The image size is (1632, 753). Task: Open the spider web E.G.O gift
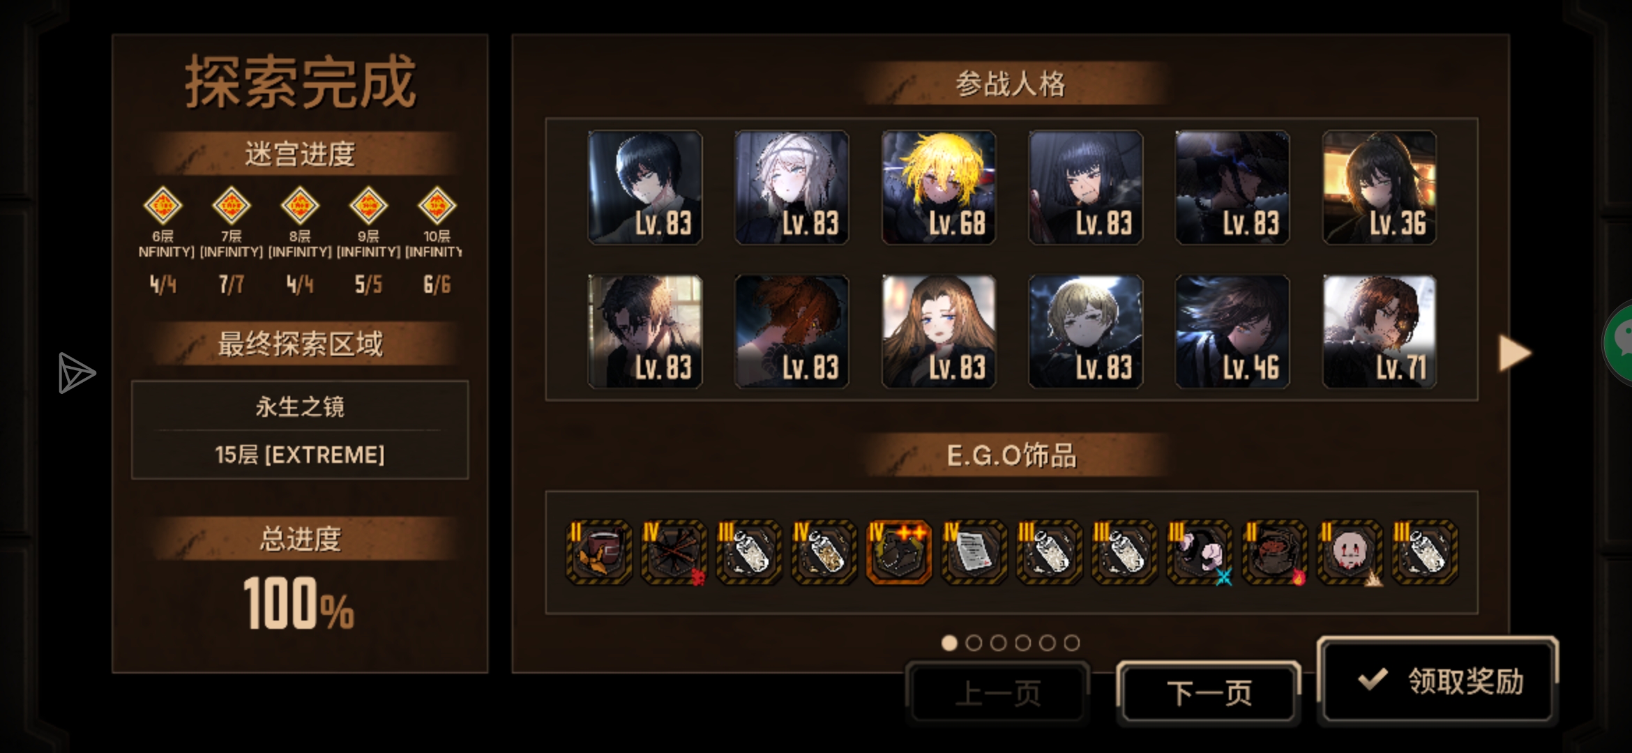[674, 552]
